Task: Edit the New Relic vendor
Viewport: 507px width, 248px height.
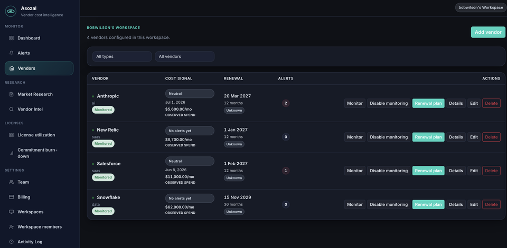Action: tap(474, 137)
